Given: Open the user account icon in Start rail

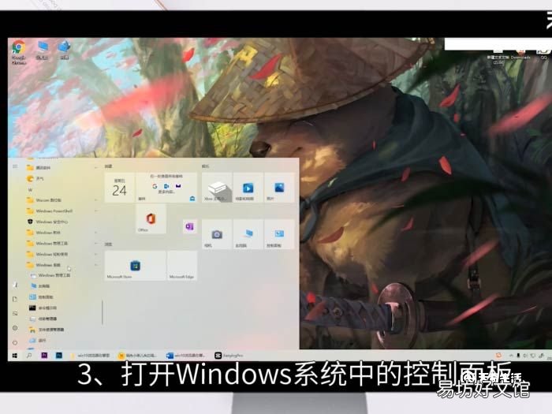Looking at the screenshot, I should click(x=15, y=285).
